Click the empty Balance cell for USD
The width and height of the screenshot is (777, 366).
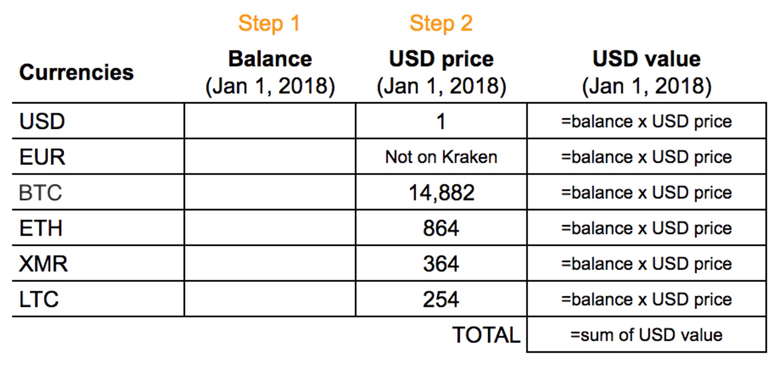pyautogui.click(x=270, y=121)
